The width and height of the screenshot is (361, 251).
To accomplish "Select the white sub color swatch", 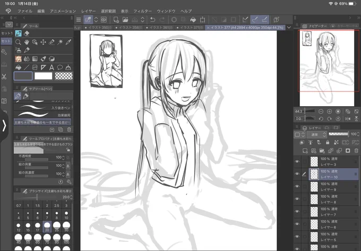I will [x=44, y=76].
